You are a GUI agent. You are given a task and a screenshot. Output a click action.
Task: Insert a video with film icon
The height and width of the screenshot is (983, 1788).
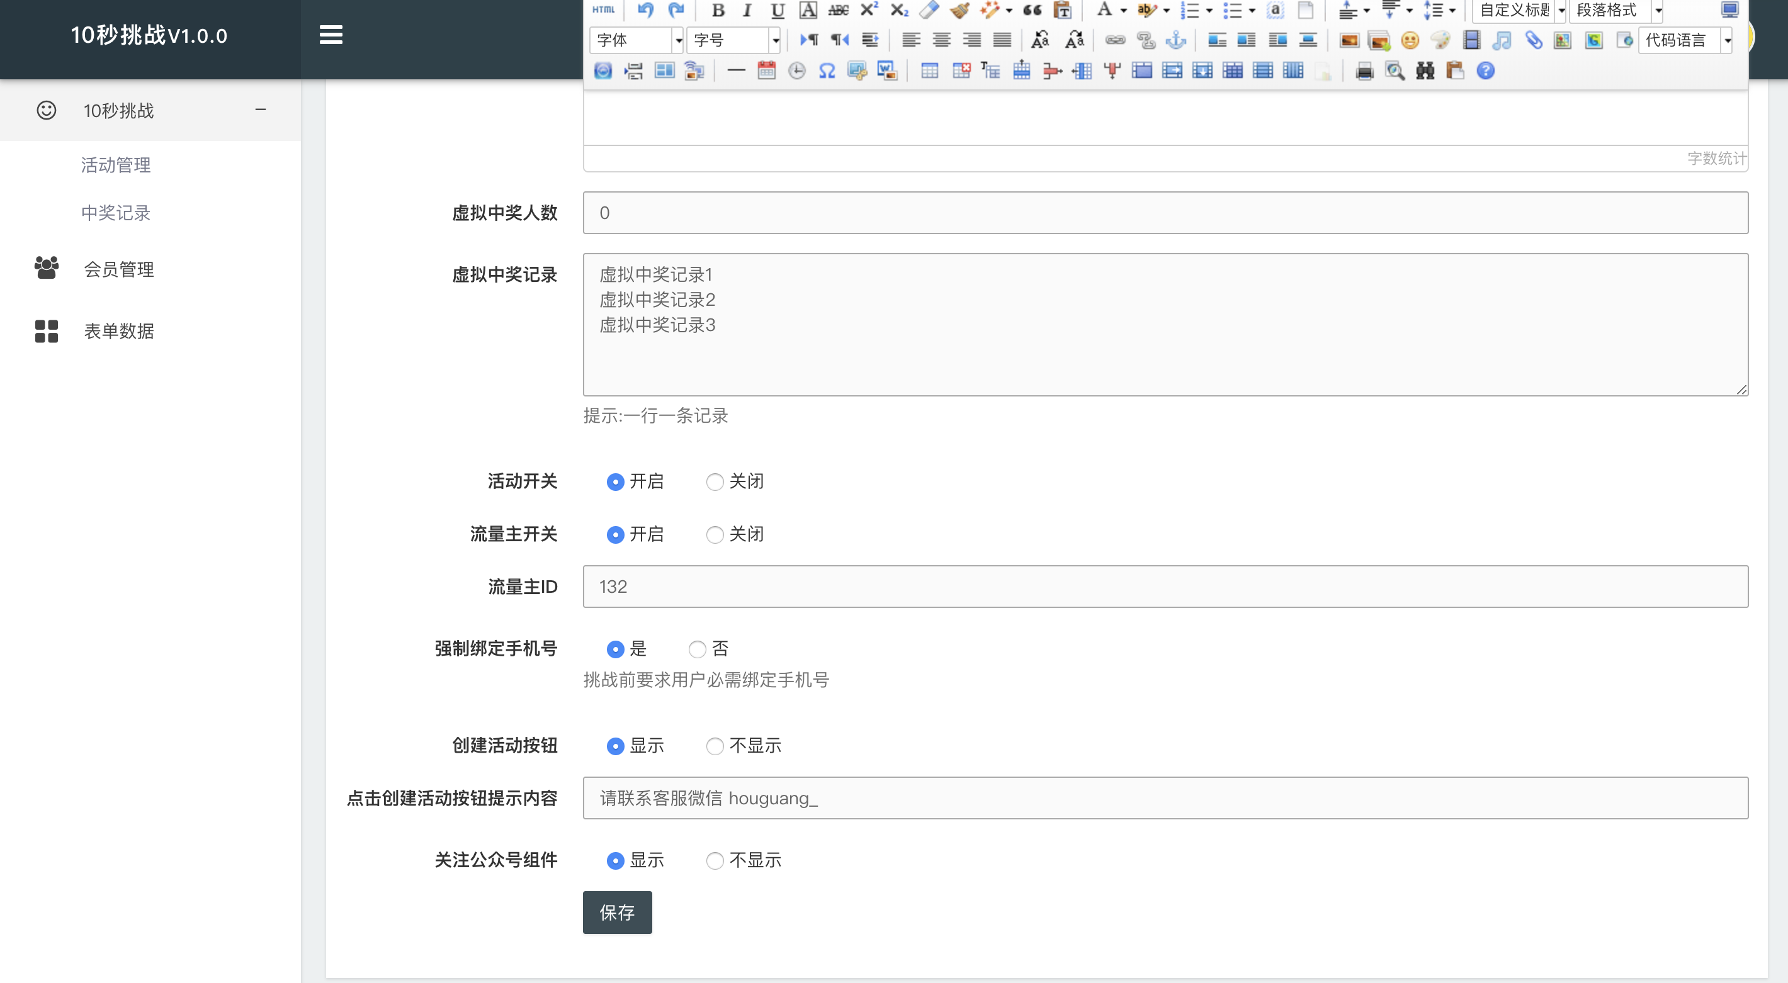click(1471, 40)
